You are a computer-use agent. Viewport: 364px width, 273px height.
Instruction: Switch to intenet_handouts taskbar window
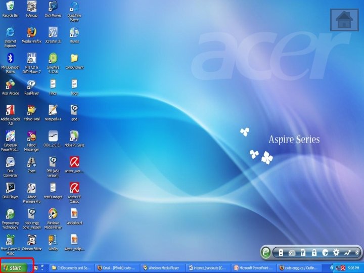pos(208,268)
